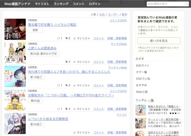Open おすすめ in sidebar

[x=141, y=85]
